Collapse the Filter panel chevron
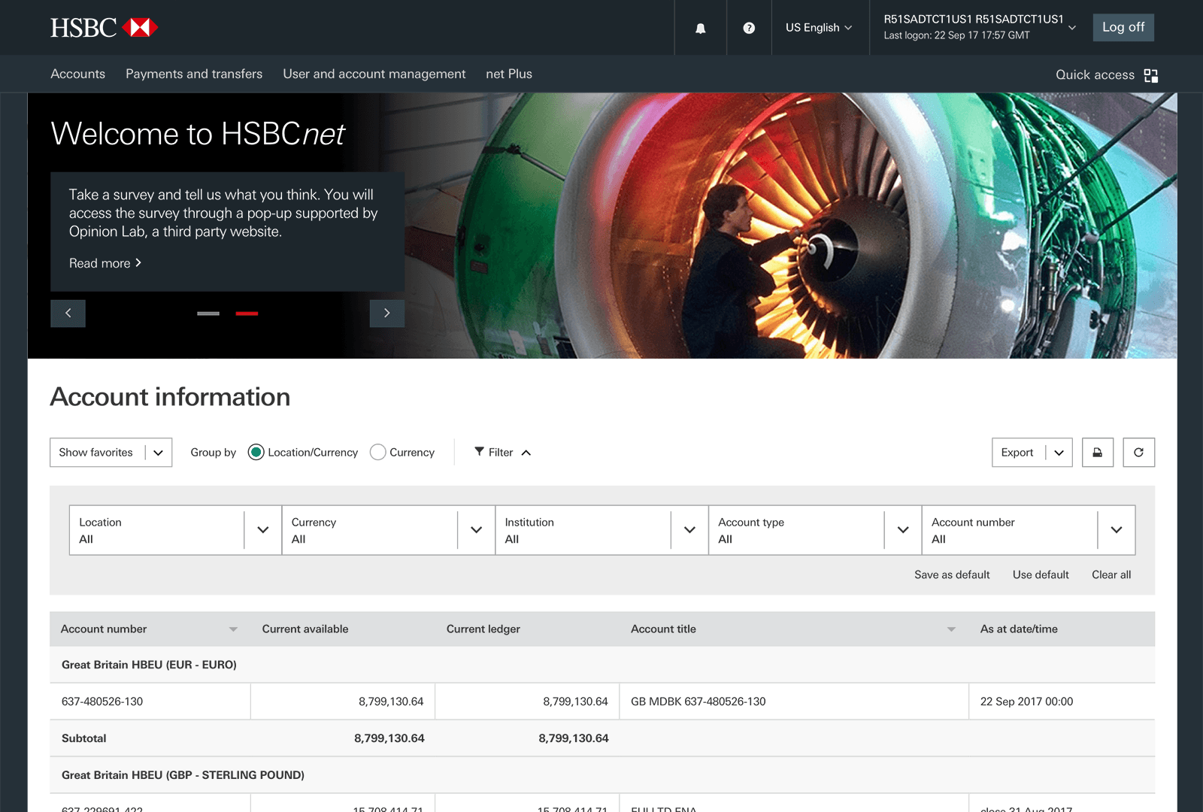 pos(526,453)
